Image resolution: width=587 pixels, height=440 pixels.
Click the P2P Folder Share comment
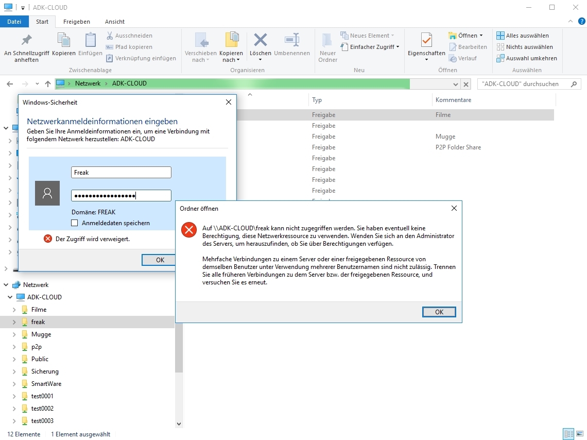tap(458, 147)
